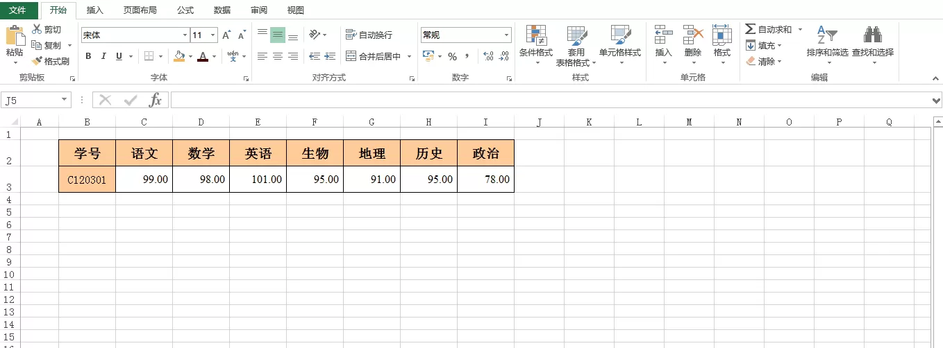Click the Insert Function fx button
The height and width of the screenshot is (348, 943).
(156, 101)
